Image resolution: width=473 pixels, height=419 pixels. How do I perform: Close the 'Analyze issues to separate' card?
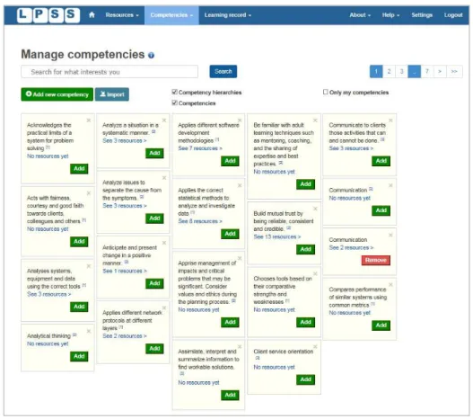tap(164, 178)
